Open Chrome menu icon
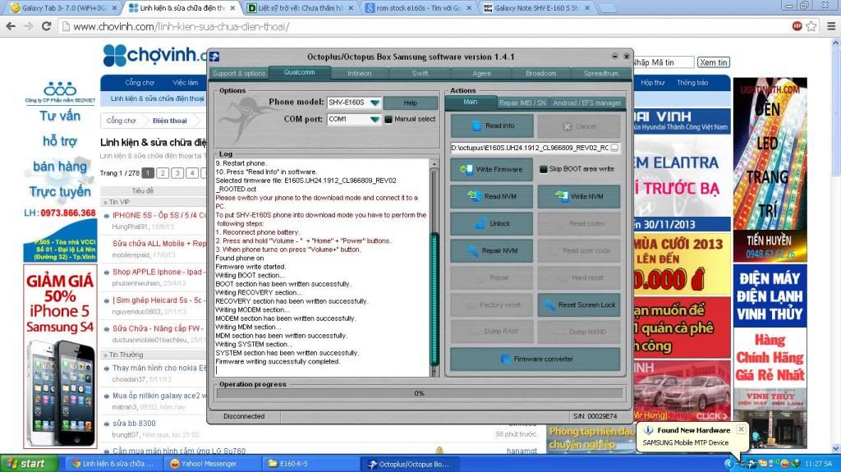Image resolution: width=841 pixels, height=472 pixels. pyautogui.click(x=831, y=26)
